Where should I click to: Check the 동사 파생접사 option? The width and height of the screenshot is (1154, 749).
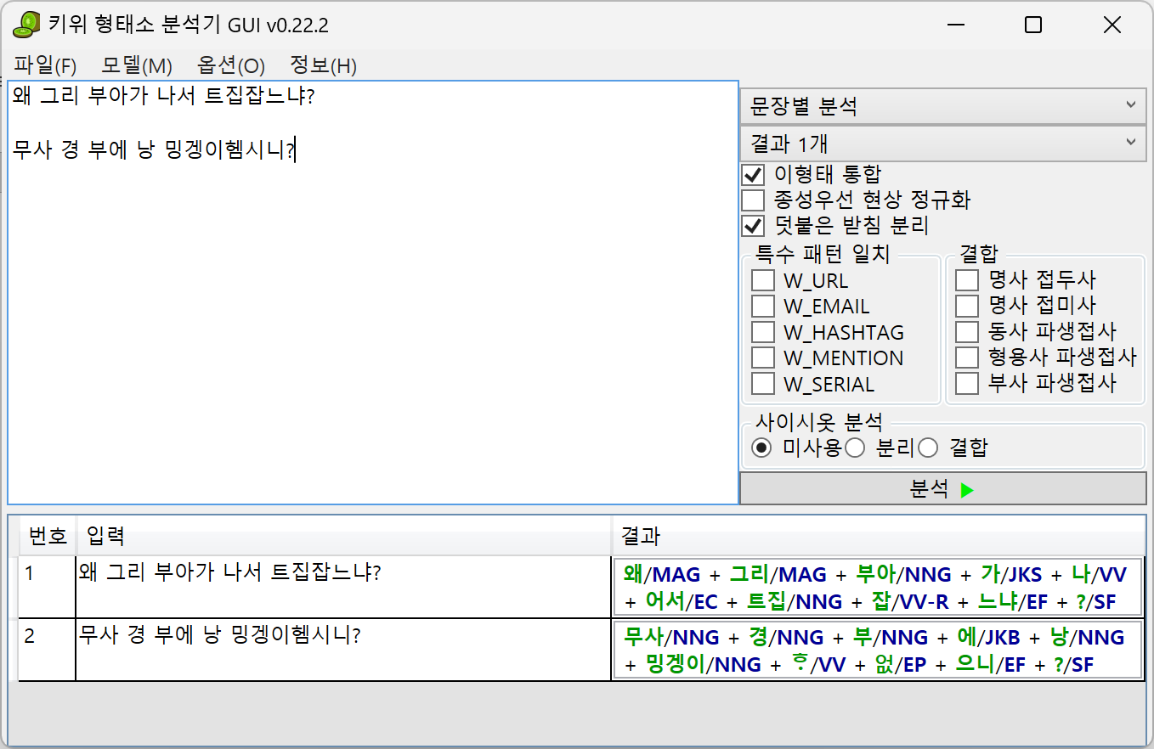pyautogui.click(x=967, y=332)
